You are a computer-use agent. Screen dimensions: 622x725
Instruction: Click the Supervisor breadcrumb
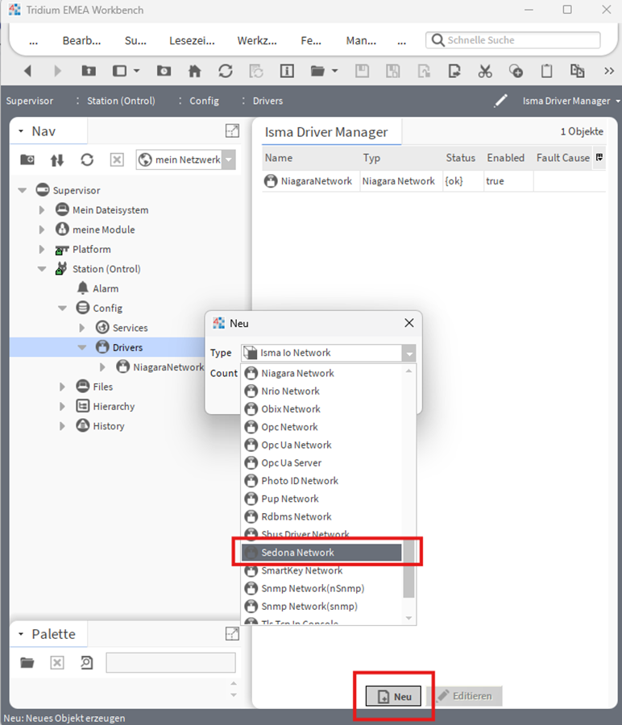[30, 101]
